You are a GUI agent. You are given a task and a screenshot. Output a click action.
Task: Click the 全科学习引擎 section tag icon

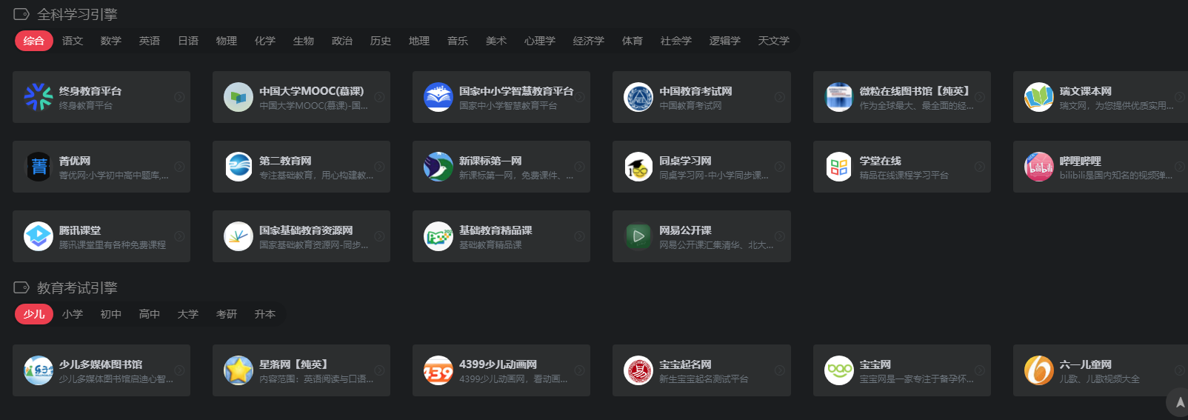[21, 14]
